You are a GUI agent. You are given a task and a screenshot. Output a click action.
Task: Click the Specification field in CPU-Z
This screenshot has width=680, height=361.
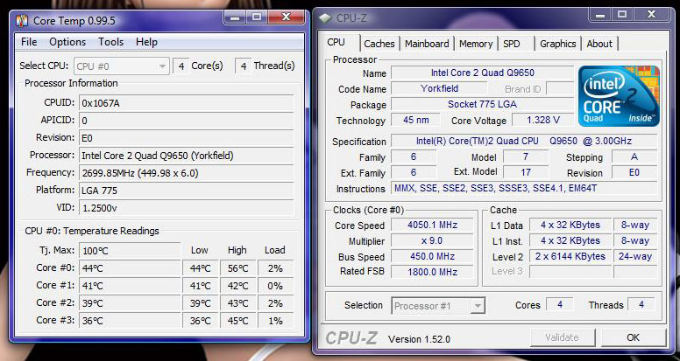[524, 141]
